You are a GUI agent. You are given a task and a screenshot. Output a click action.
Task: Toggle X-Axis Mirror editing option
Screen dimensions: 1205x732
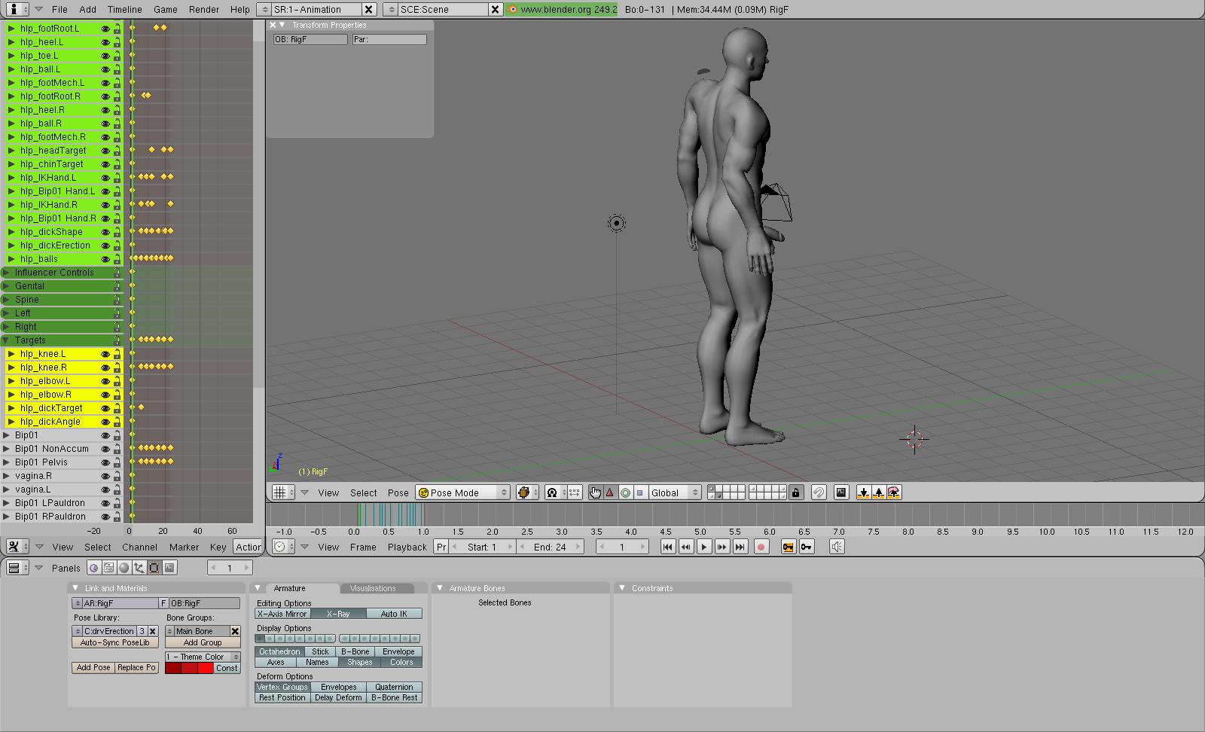[x=282, y=614]
